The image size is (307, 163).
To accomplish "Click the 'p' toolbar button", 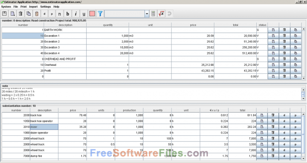I will (x=52, y=14).
